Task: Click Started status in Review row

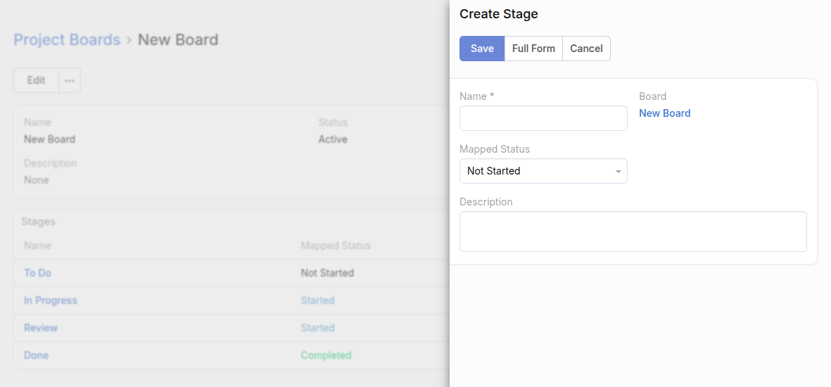Action: (x=317, y=328)
